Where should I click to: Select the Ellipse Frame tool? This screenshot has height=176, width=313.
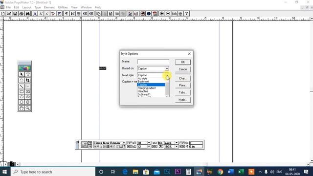pyautogui.click(x=28, y=97)
